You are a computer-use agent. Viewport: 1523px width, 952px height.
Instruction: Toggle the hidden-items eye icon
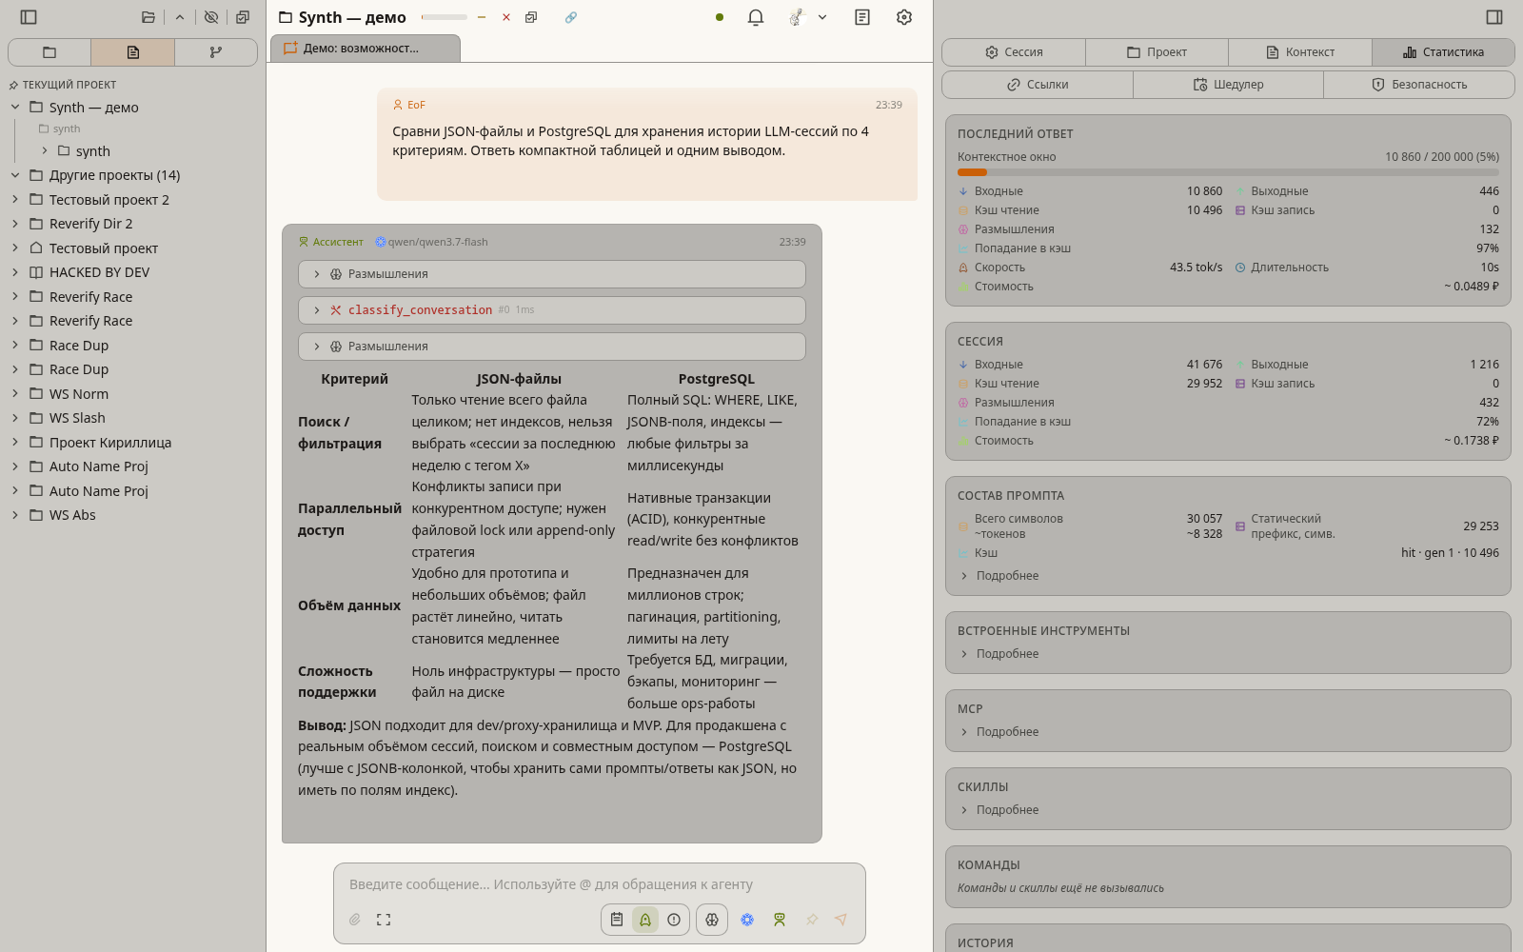(211, 17)
